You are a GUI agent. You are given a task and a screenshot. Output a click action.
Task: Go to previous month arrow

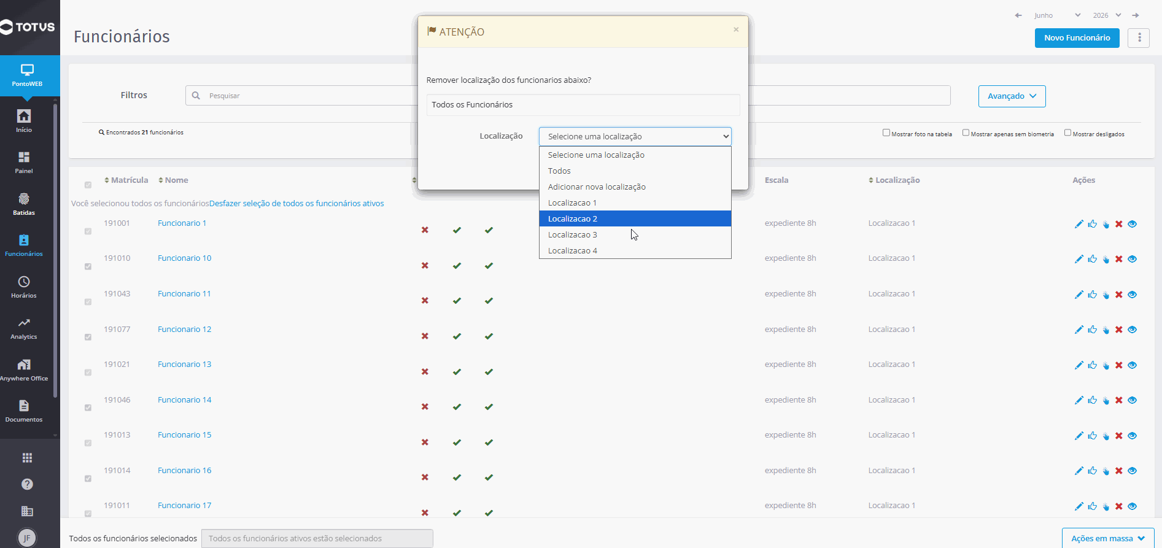click(1018, 15)
